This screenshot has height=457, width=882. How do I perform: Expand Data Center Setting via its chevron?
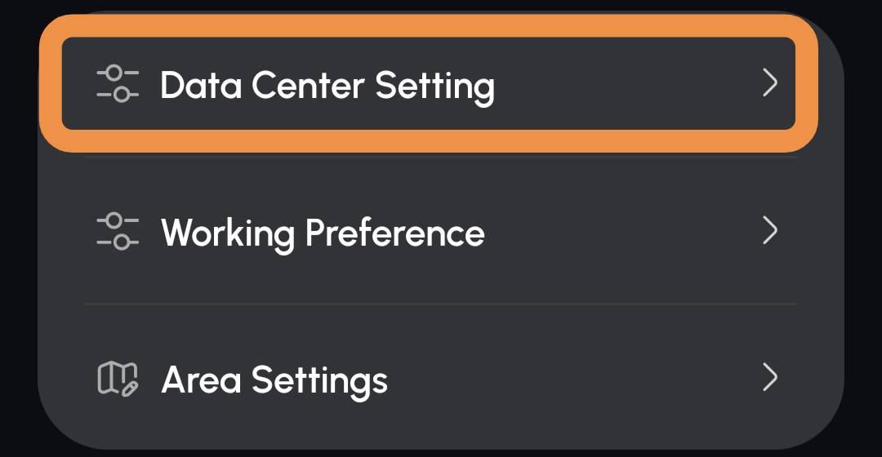click(x=770, y=83)
